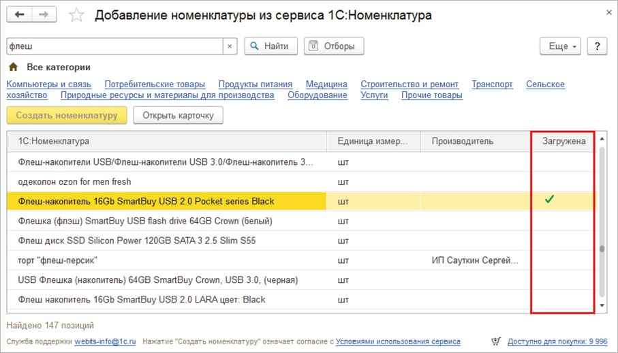Select the торт "флеш-персик" row
This screenshot has height=353, width=618.
[58, 260]
